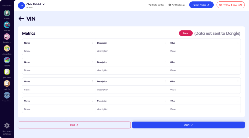Open the Accounting shortcut icon
Viewport: 249px width, 138px height.
click(7, 48)
